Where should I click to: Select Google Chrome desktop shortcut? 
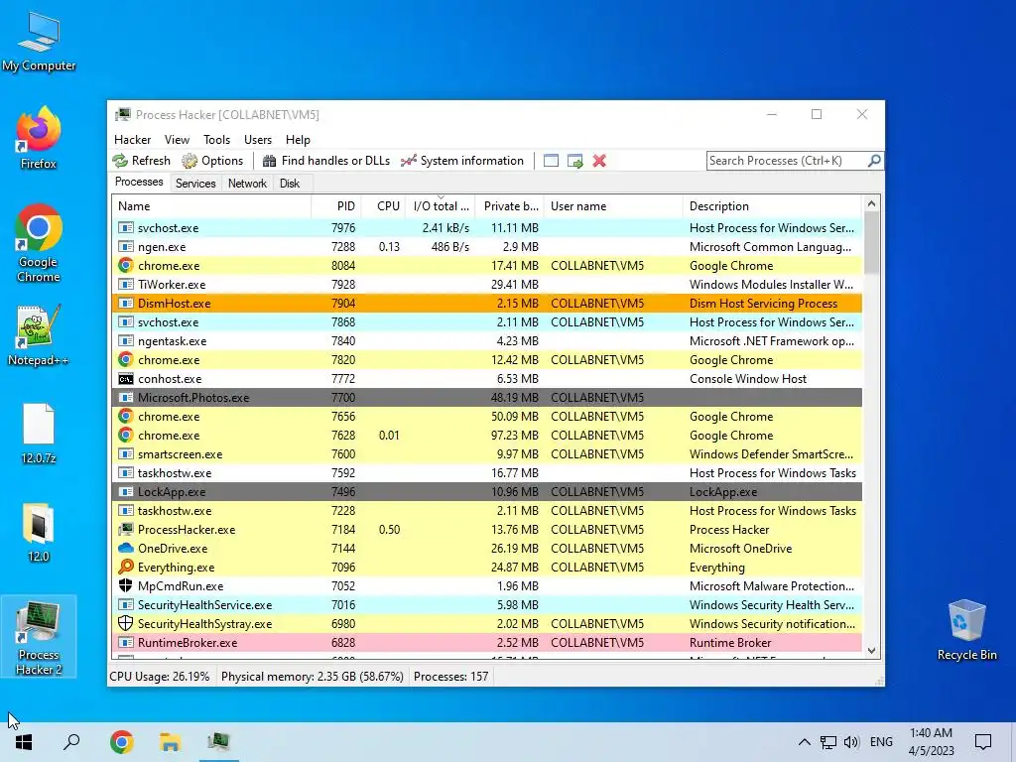pyautogui.click(x=39, y=244)
